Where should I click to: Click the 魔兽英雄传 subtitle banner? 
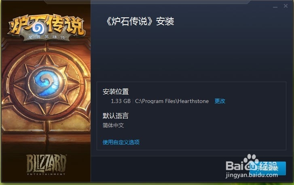[x=47, y=37]
